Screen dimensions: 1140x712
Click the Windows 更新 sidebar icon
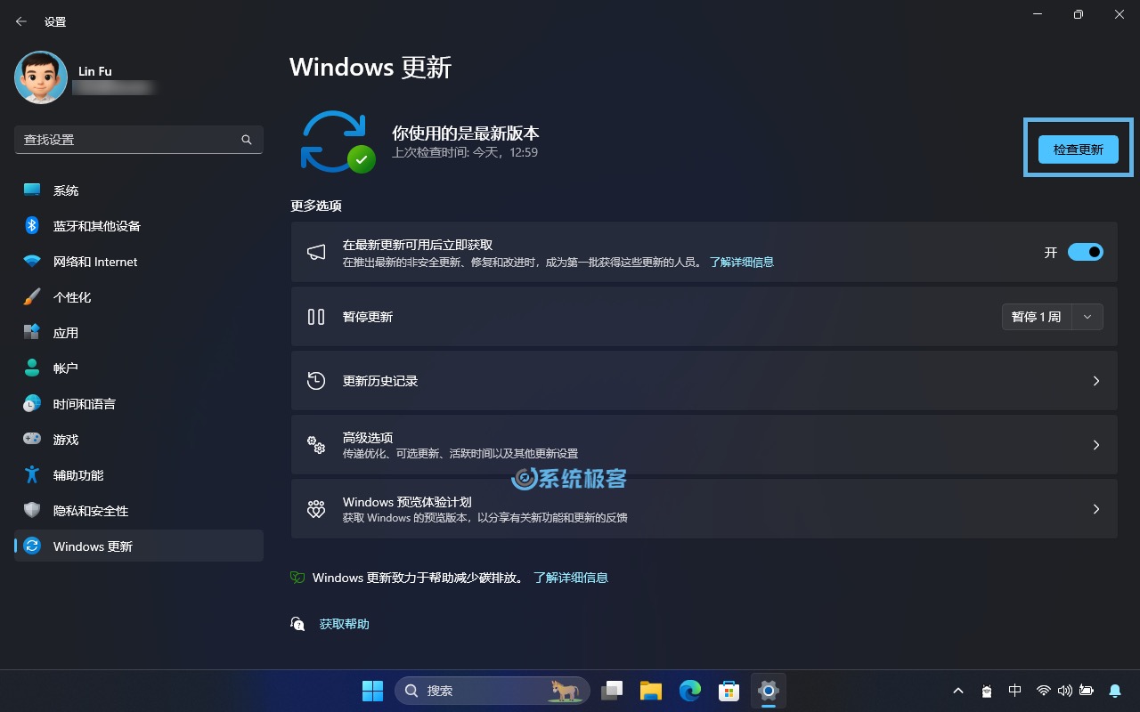pos(32,546)
